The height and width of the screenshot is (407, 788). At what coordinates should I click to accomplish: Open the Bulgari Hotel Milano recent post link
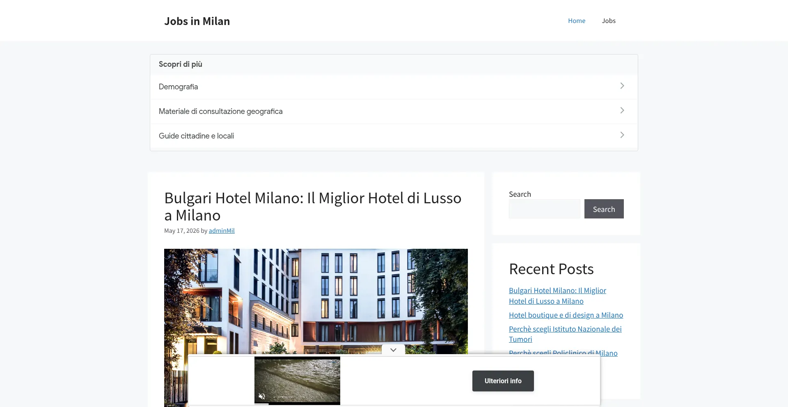point(557,296)
